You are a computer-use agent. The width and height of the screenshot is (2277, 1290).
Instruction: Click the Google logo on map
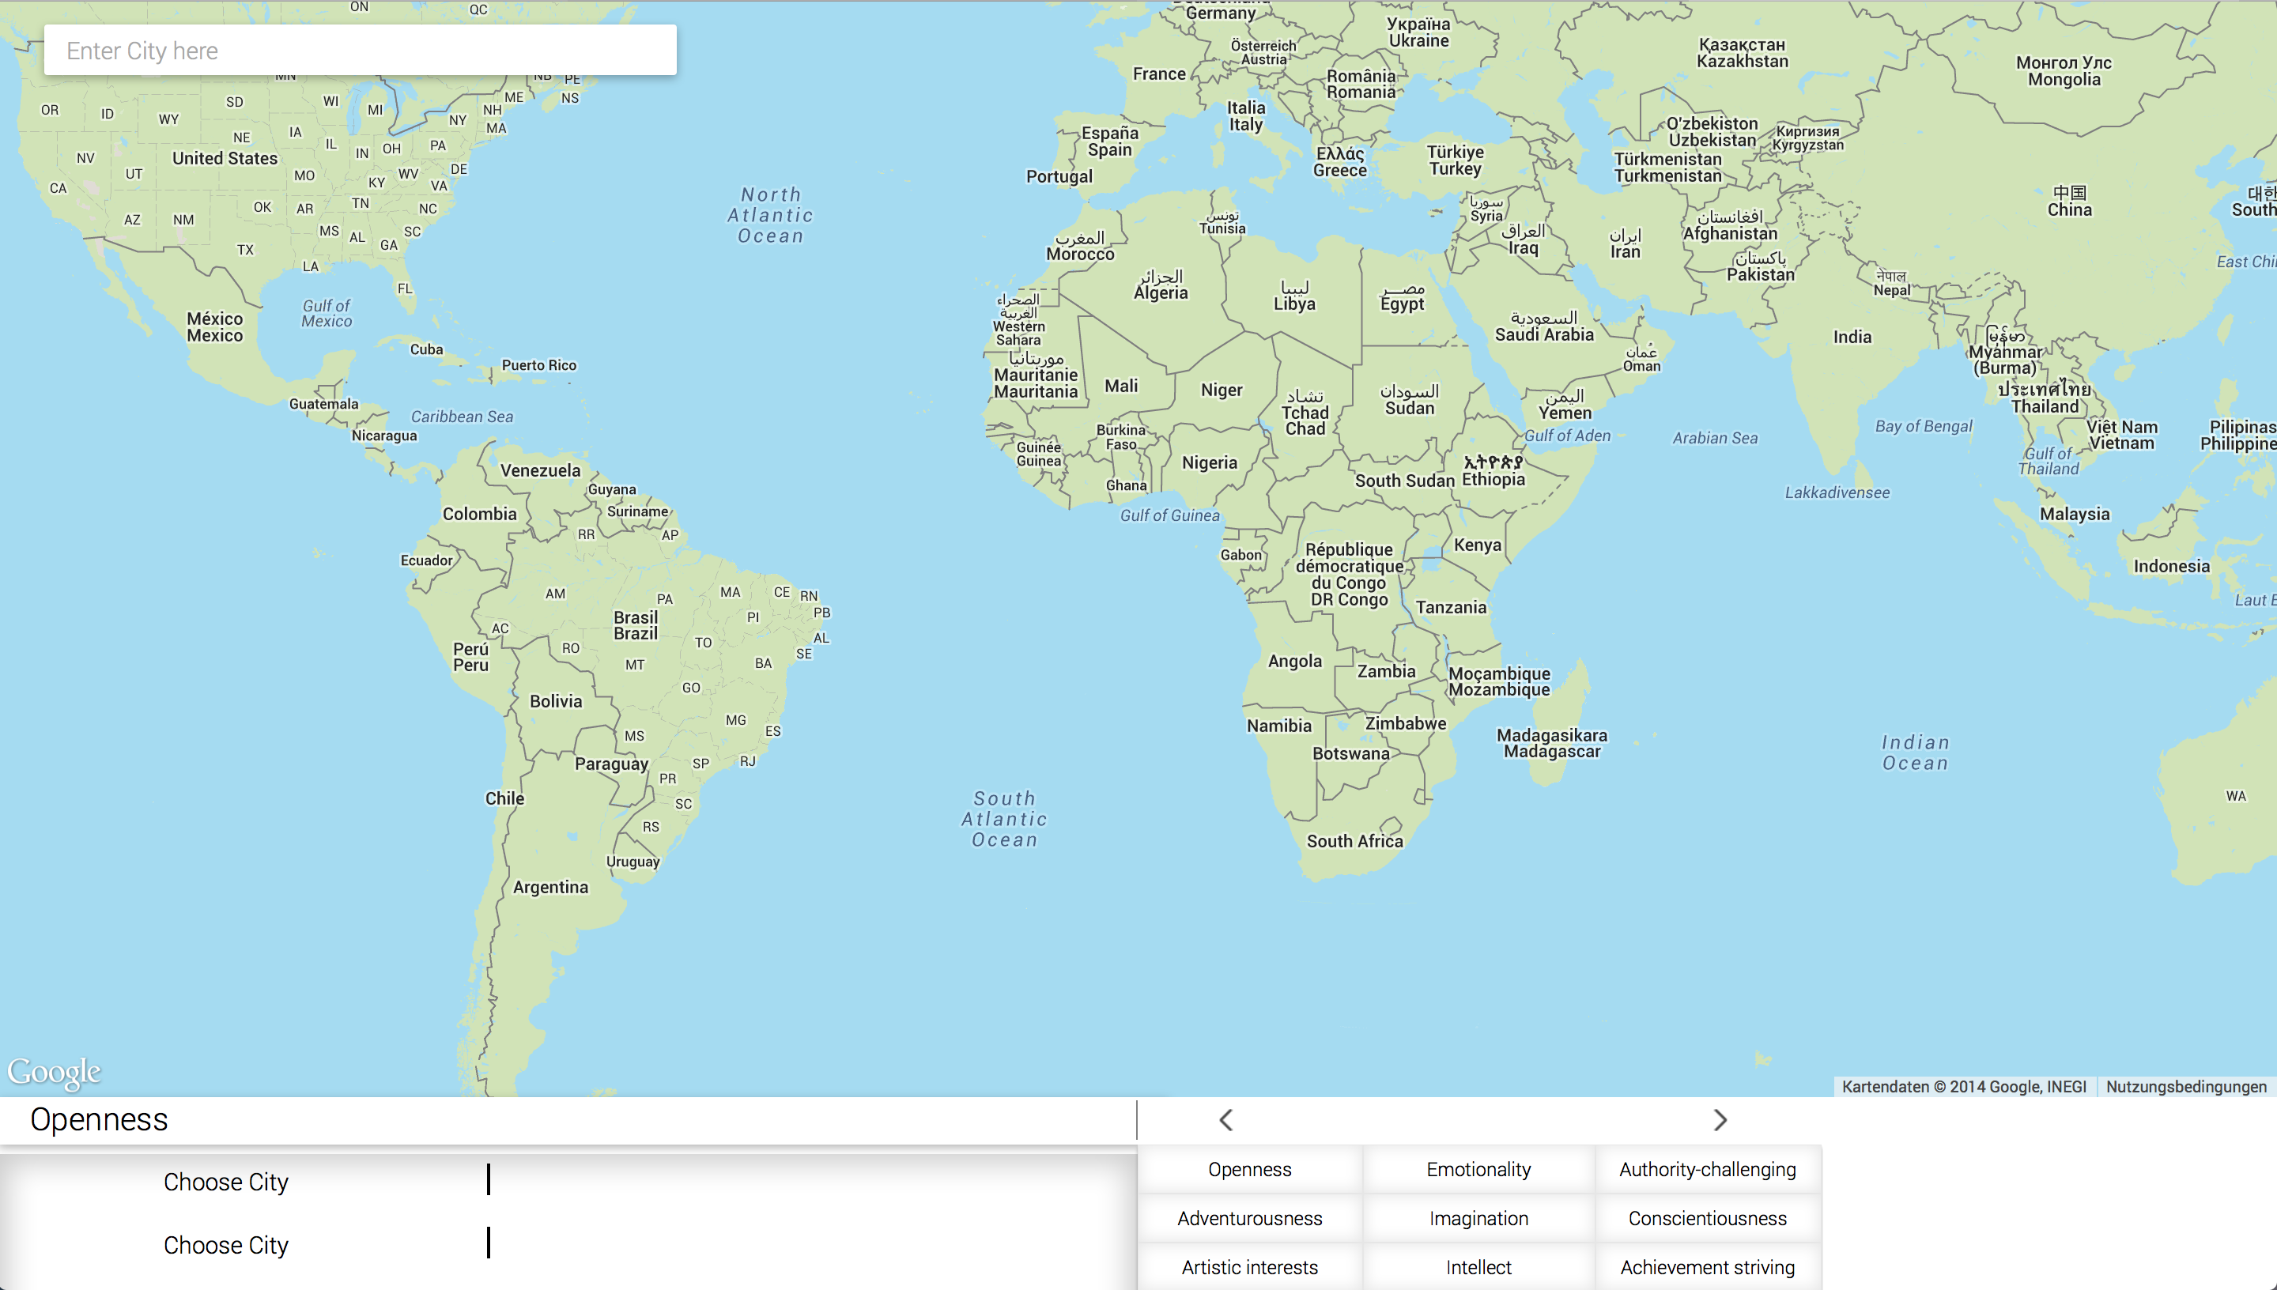tap(54, 1072)
